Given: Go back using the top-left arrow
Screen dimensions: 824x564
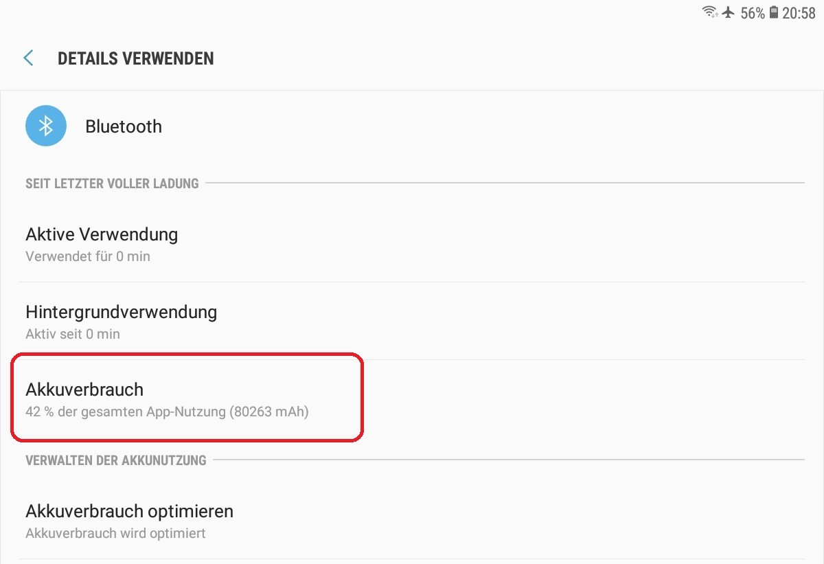Looking at the screenshot, I should coord(28,58).
